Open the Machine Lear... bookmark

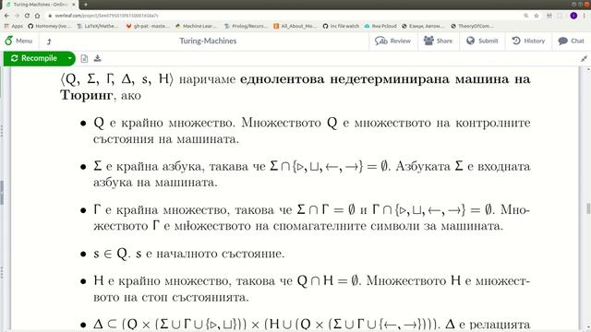tap(197, 26)
